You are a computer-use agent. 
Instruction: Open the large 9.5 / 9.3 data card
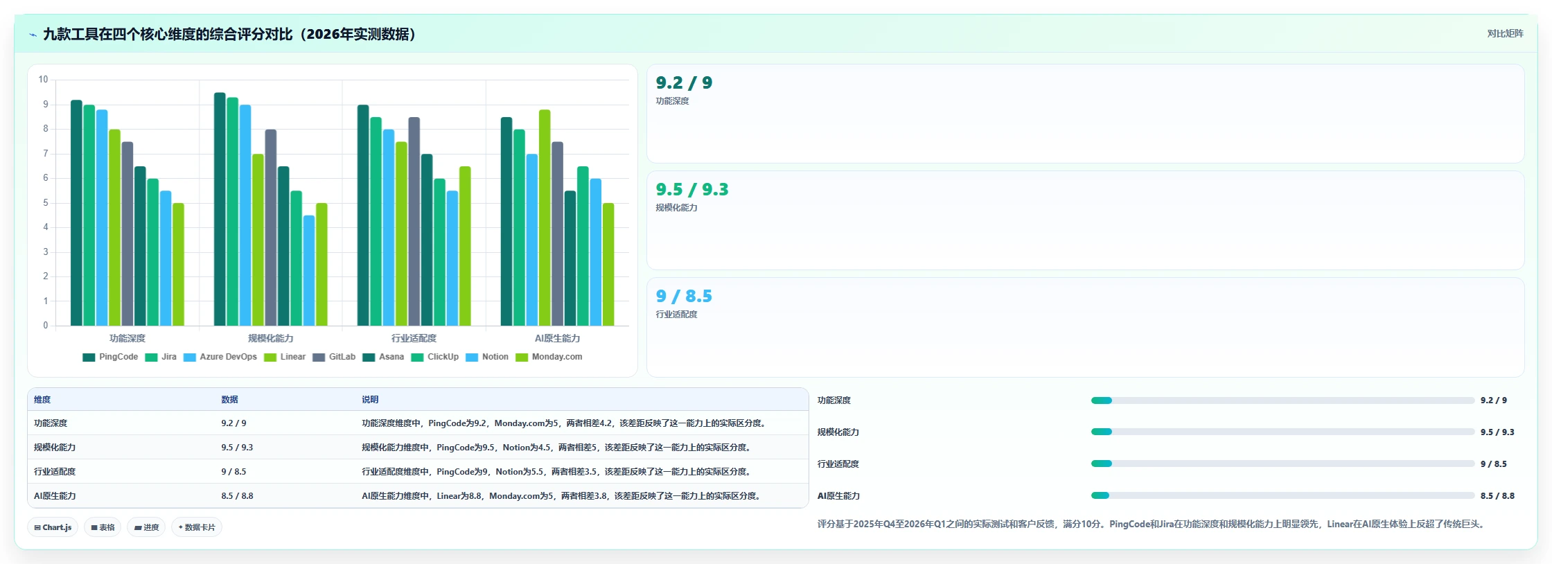(1085, 220)
